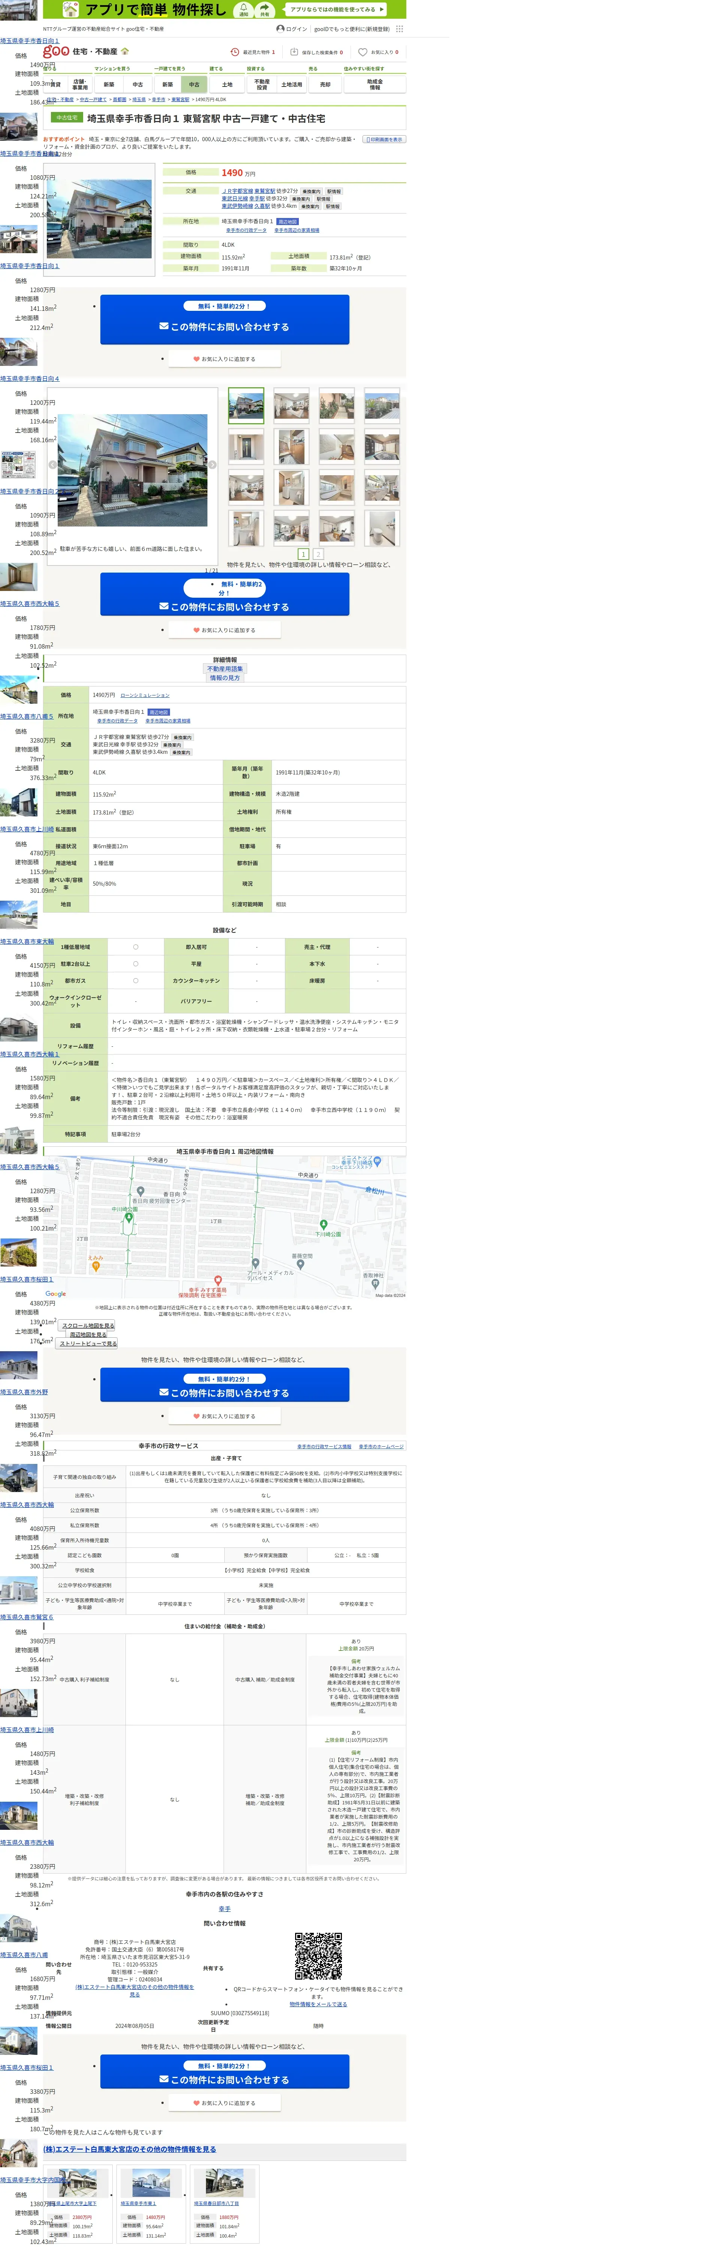The image size is (719, 2247).
Task: Click the favorites heart icon in header
Action: [363, 52]
